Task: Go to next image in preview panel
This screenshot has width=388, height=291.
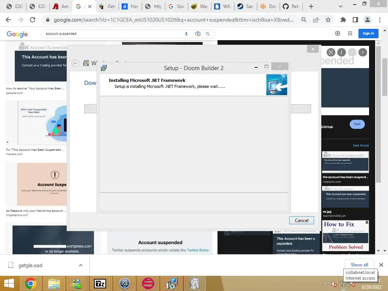Action: pyautogui.click(x=363, y=52)
